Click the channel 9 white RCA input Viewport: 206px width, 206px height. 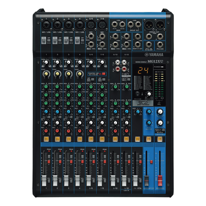coord(117,62)
